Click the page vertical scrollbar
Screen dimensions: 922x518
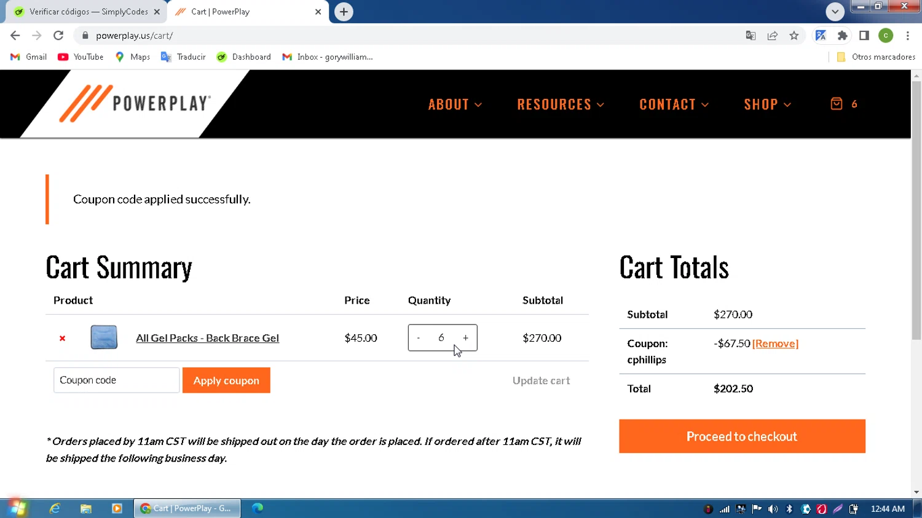pos(916,211)
